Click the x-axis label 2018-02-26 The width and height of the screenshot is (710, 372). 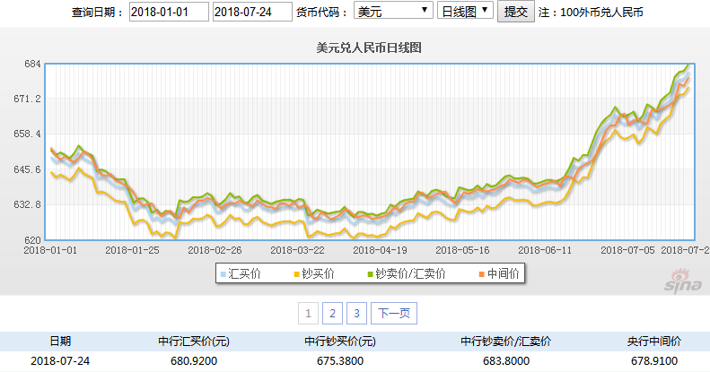click(x=215, y=250)
